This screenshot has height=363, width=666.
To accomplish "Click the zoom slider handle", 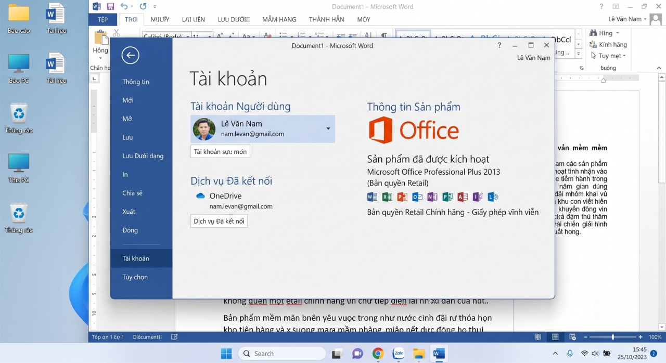I will (x=613, y=337).
